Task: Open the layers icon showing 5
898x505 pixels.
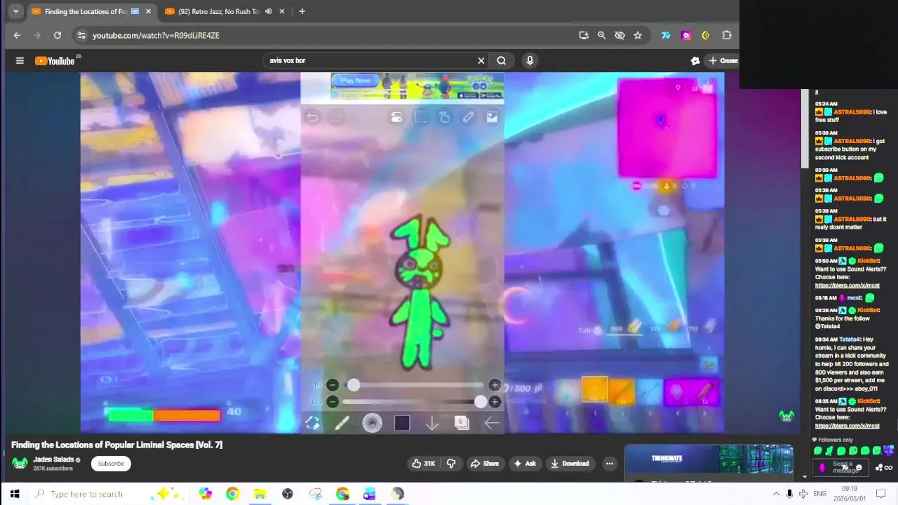Action: pyautogui.click(x=462, y=422)
